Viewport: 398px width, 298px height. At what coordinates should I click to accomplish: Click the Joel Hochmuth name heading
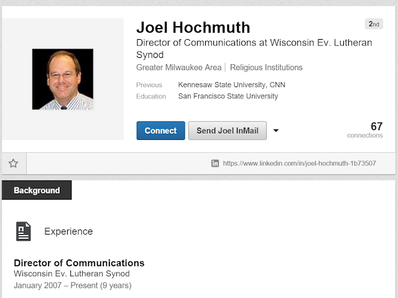tap(193, 27)
